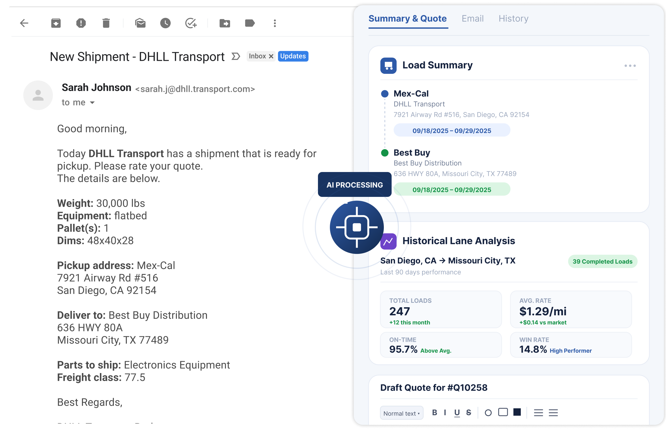Click the blue Mex-Cal origin dot

[x=385, y=94]
